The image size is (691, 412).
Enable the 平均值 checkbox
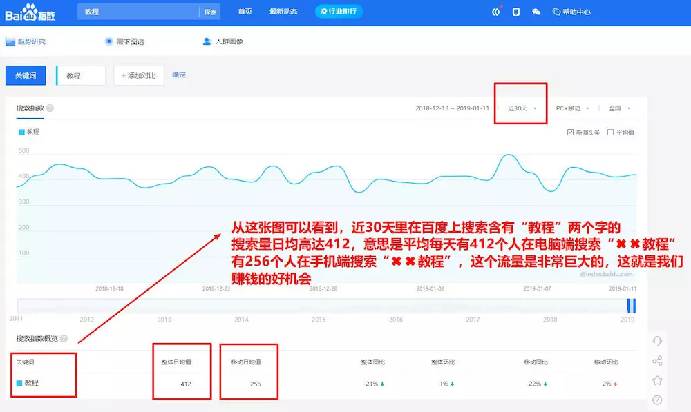pyautogui.click(x=610, y=133)
